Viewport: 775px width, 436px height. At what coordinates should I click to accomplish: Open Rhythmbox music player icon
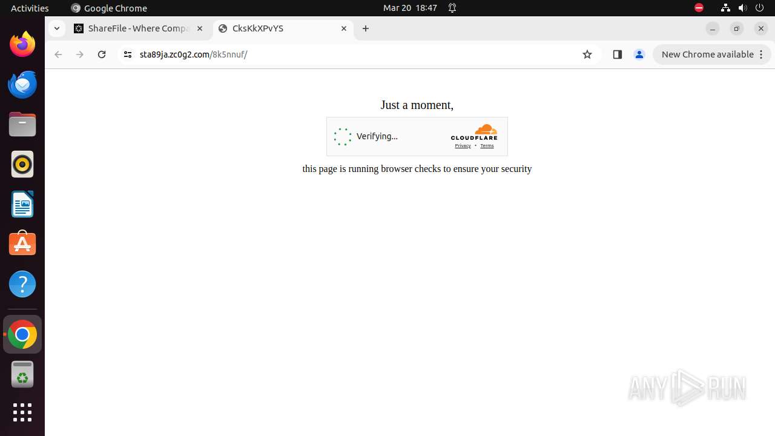(22, 164)
